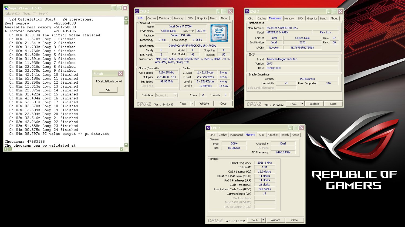Click the Super PI title bar icon
The image size is (405, 227).
point(6,8)
